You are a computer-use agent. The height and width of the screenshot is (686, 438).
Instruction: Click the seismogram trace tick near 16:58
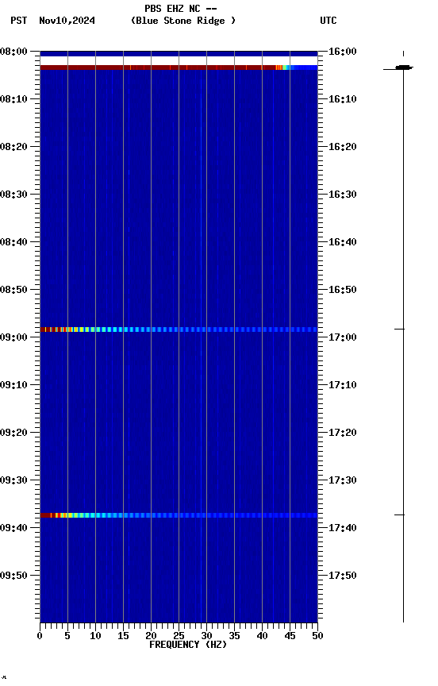click(400, 329)
